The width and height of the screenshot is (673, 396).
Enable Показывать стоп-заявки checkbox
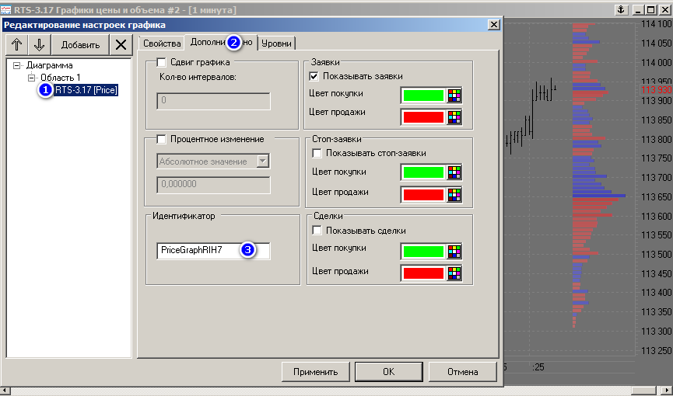[317, 154]
